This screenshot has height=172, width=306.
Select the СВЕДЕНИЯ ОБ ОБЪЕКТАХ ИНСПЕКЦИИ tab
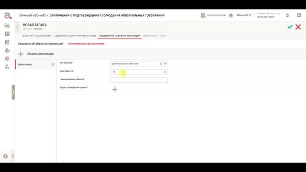pyautogui.click(x=120, y=36)
